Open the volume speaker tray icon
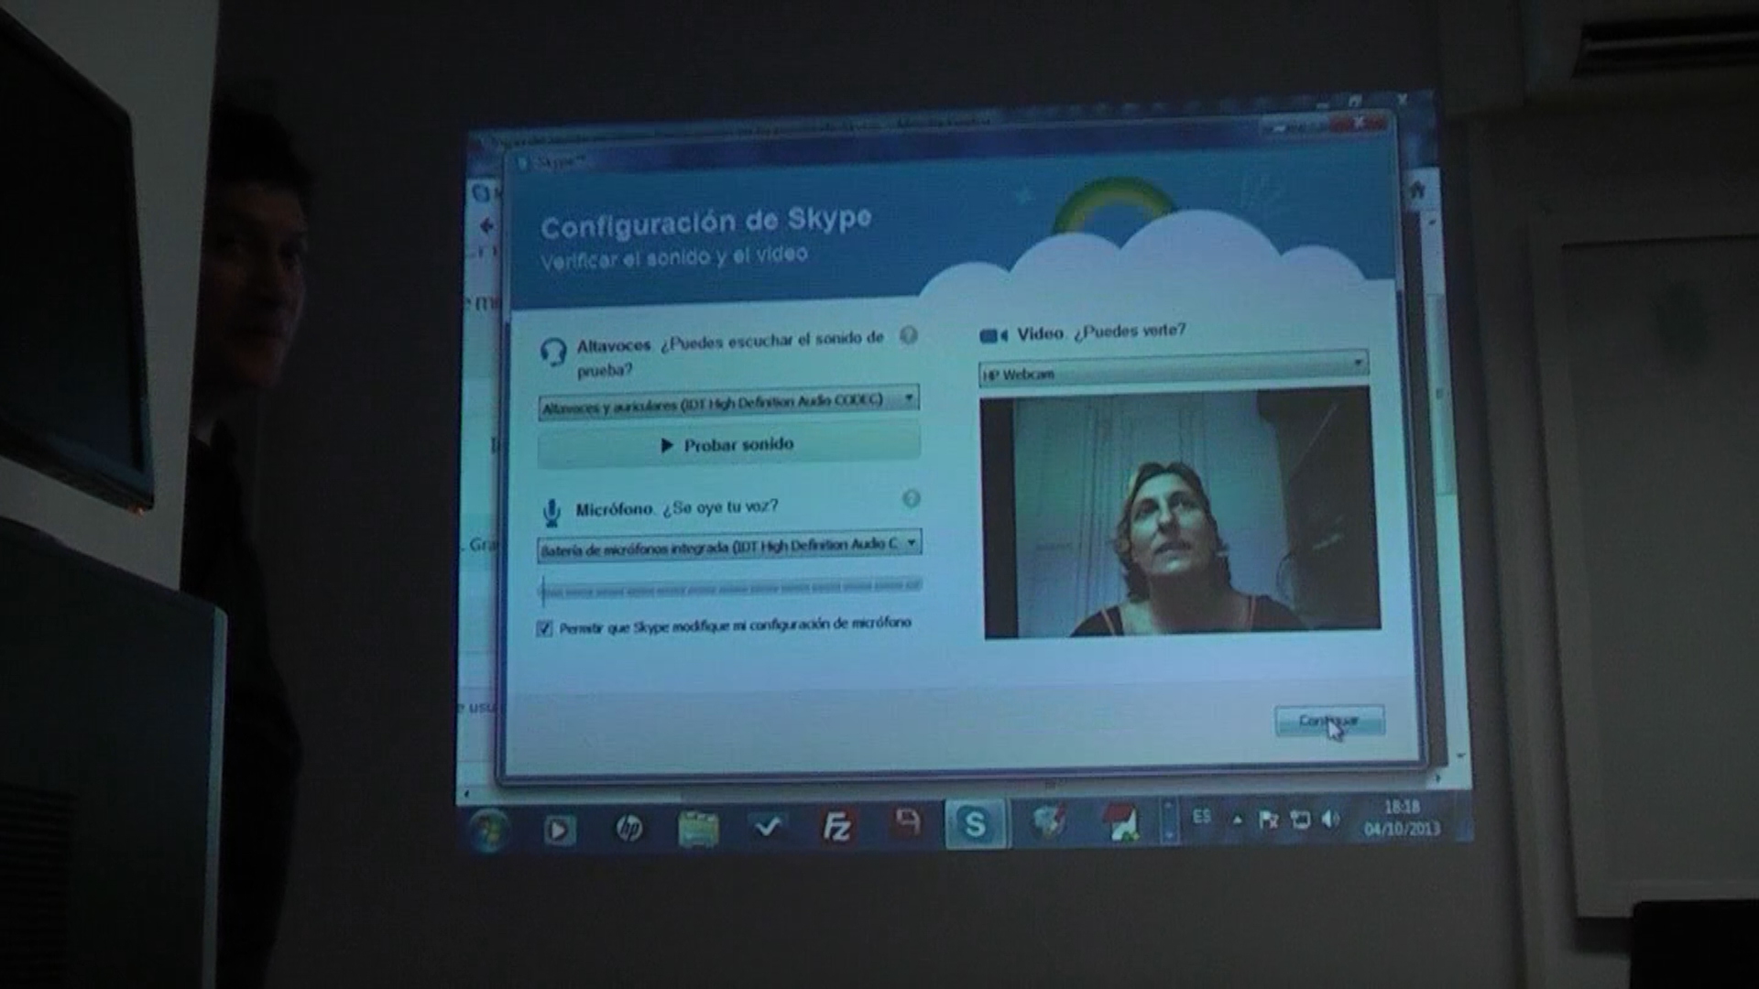The width and height of the screenshot is (1759, 989). click(x=1330, y=819)
